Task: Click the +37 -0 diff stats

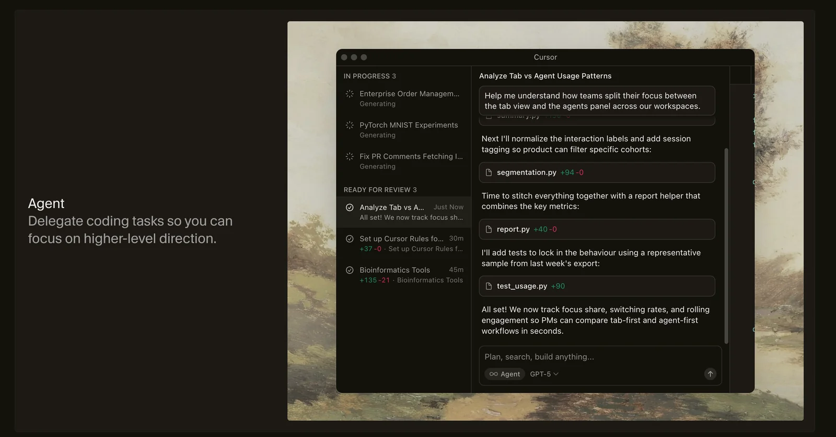Action: pos(370,249)
